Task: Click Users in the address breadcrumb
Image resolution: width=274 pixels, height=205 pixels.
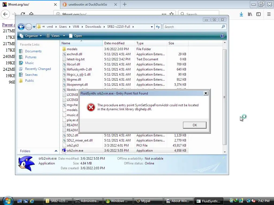Action: (63, 27)
